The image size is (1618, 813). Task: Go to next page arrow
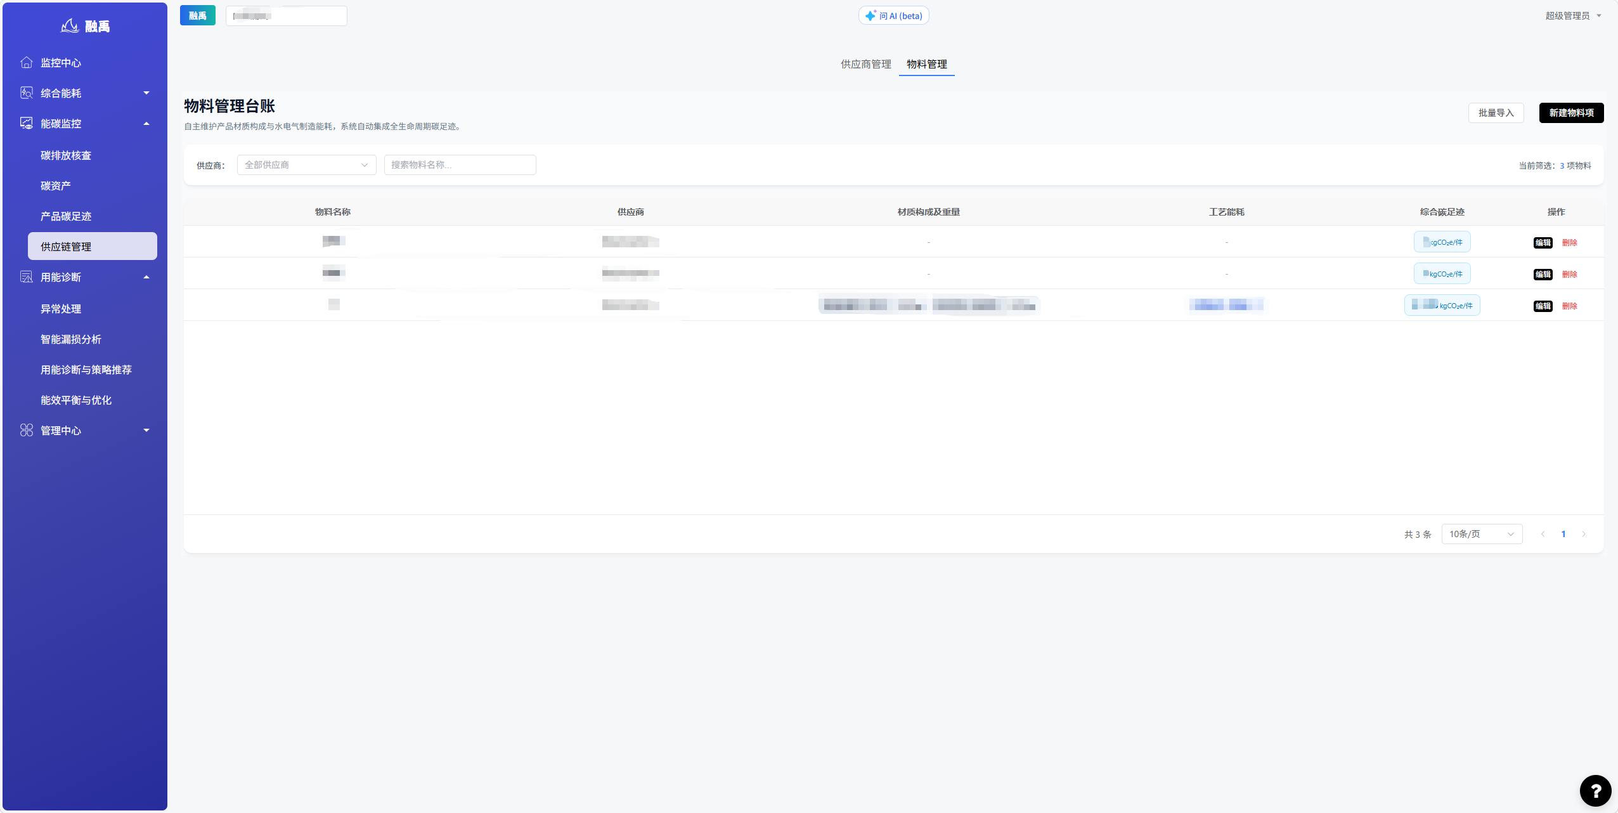click(1584, 534)
